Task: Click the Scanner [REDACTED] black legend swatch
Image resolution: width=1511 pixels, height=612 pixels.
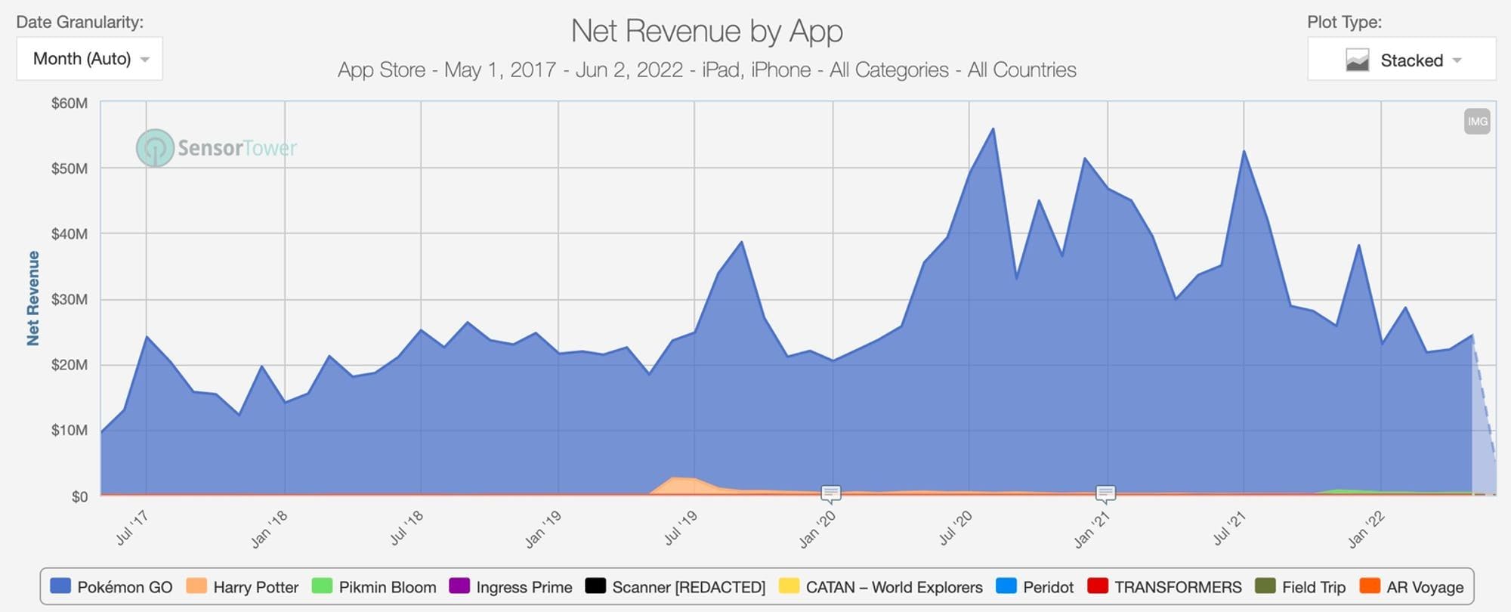Action: click(595, 586)
